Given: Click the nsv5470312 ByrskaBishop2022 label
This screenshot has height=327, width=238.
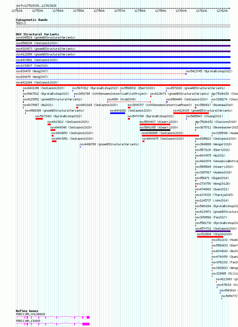Looking at the screenshot, I should click(x=95, y=88).
